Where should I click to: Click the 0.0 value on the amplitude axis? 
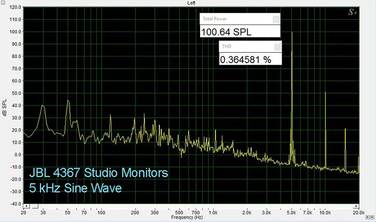(18, 155)
